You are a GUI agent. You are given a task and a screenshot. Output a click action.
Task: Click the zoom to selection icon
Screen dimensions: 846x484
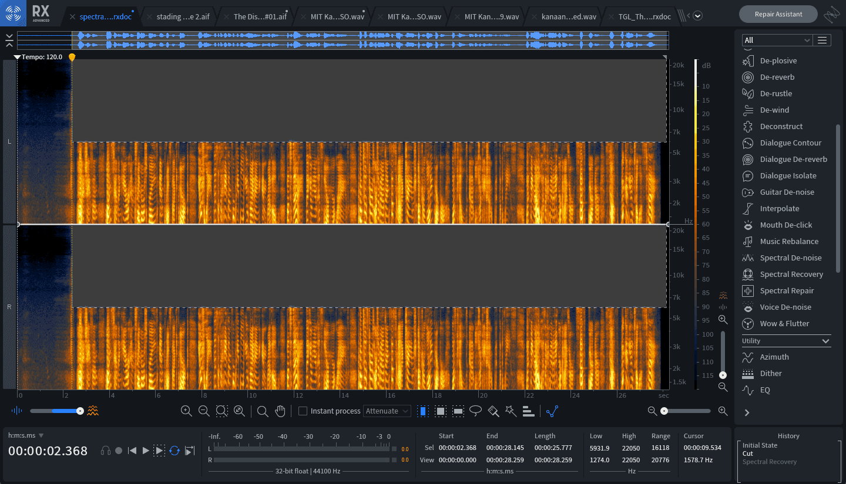click(x=221, y=411)
